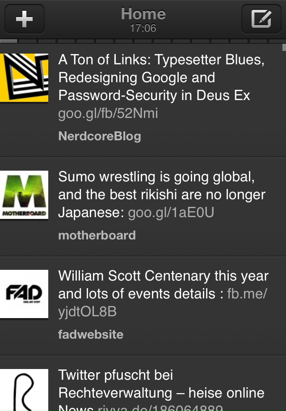The height and width of the screenshot is (411, 286).
Task: Tap the Home title in header
Action: point(143,14)
